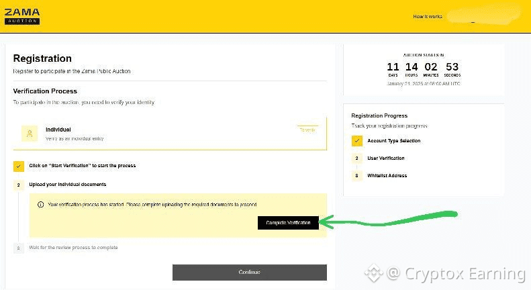The image size is (531, 290).
Task: Click the Verification Process heading
Action: 45,91
